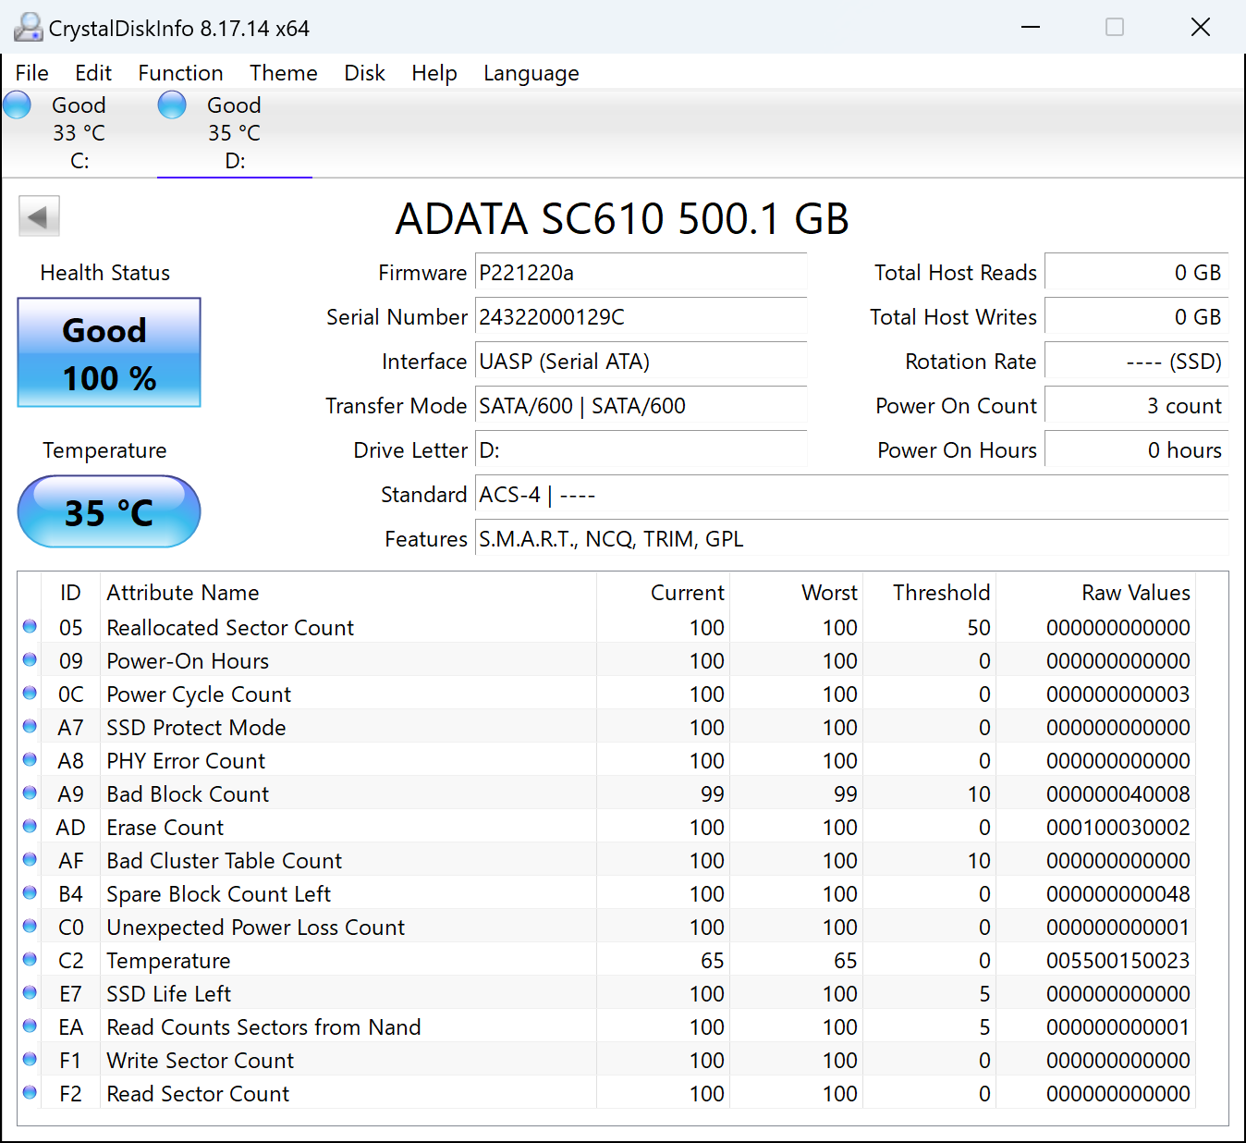Open the Disk menu

(364, 73)
